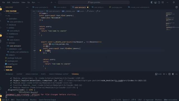The height and width of the screenshot is (101, 179).
Task: Switch to the DEBUG CONSOLE tab
Action: tap(32, 74)
